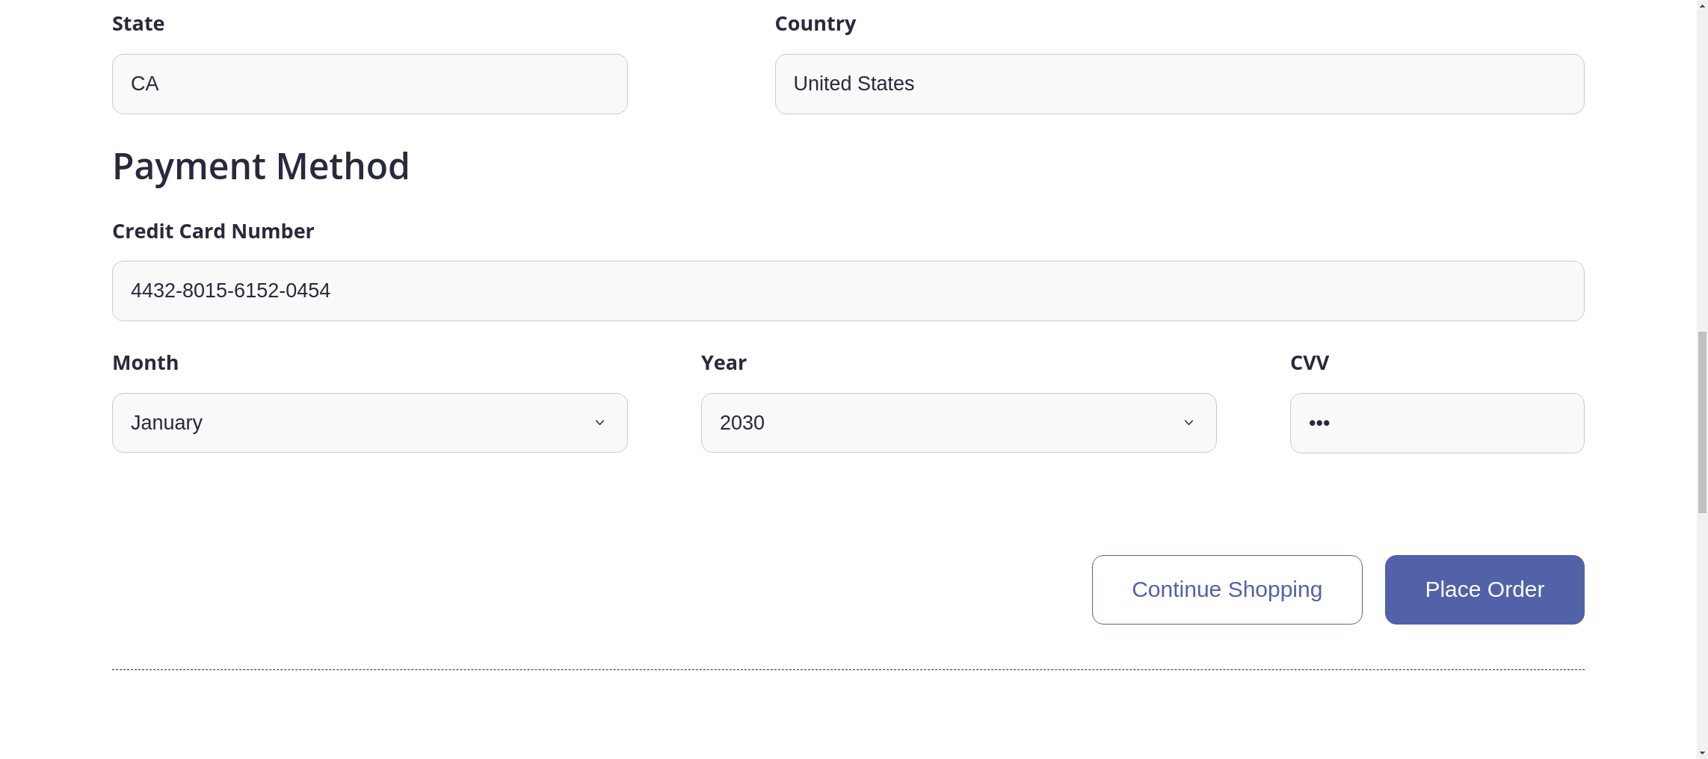Select "2030" in the Year combo box
The image size is (1708, 759).
pyautogui.click(x=958, y=422)
